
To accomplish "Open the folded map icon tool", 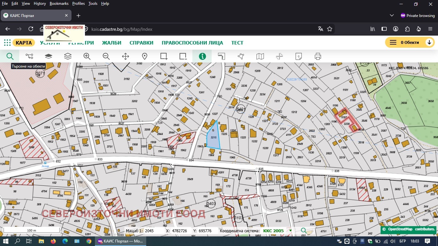I will point(260,56).
